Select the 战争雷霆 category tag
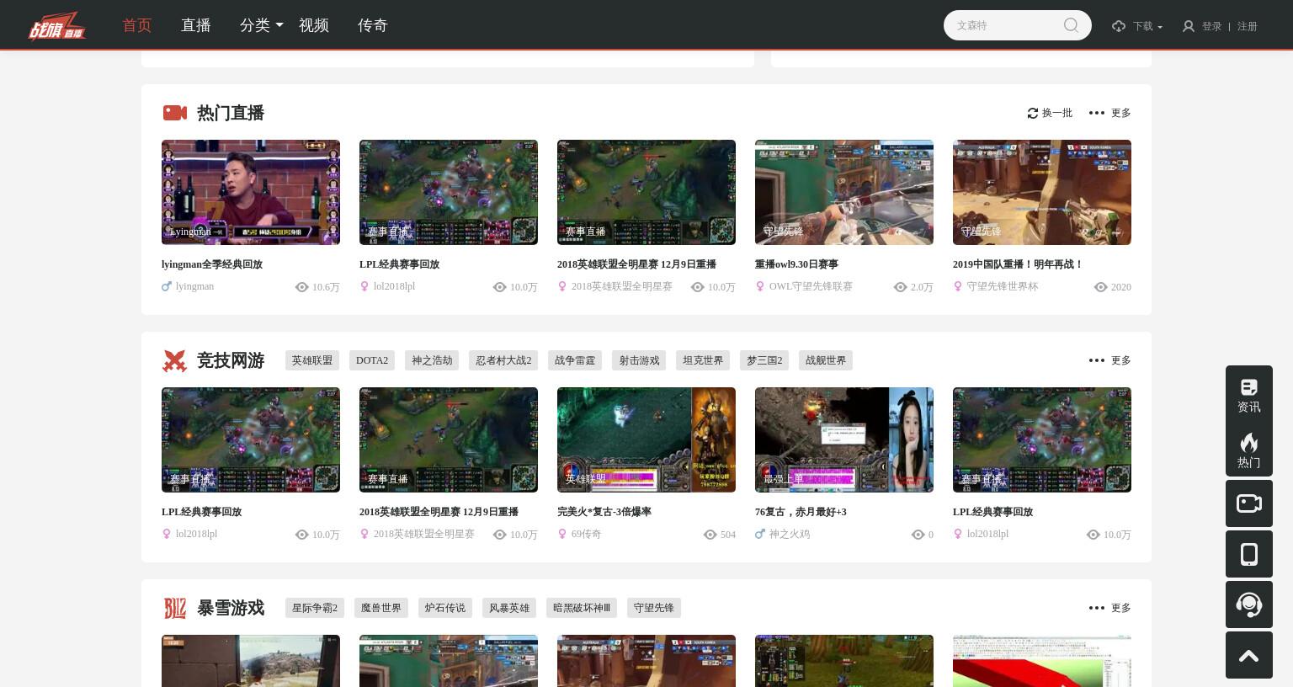The height and width of the screenshot is (687, 1293). pyautogui.click(x=575, y=360)
